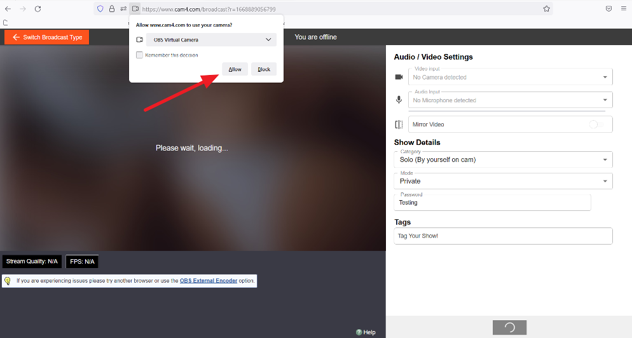Click Allow to grant camera access
The height and width of the screenshot is (338, 632).
(x=235, y=69)
